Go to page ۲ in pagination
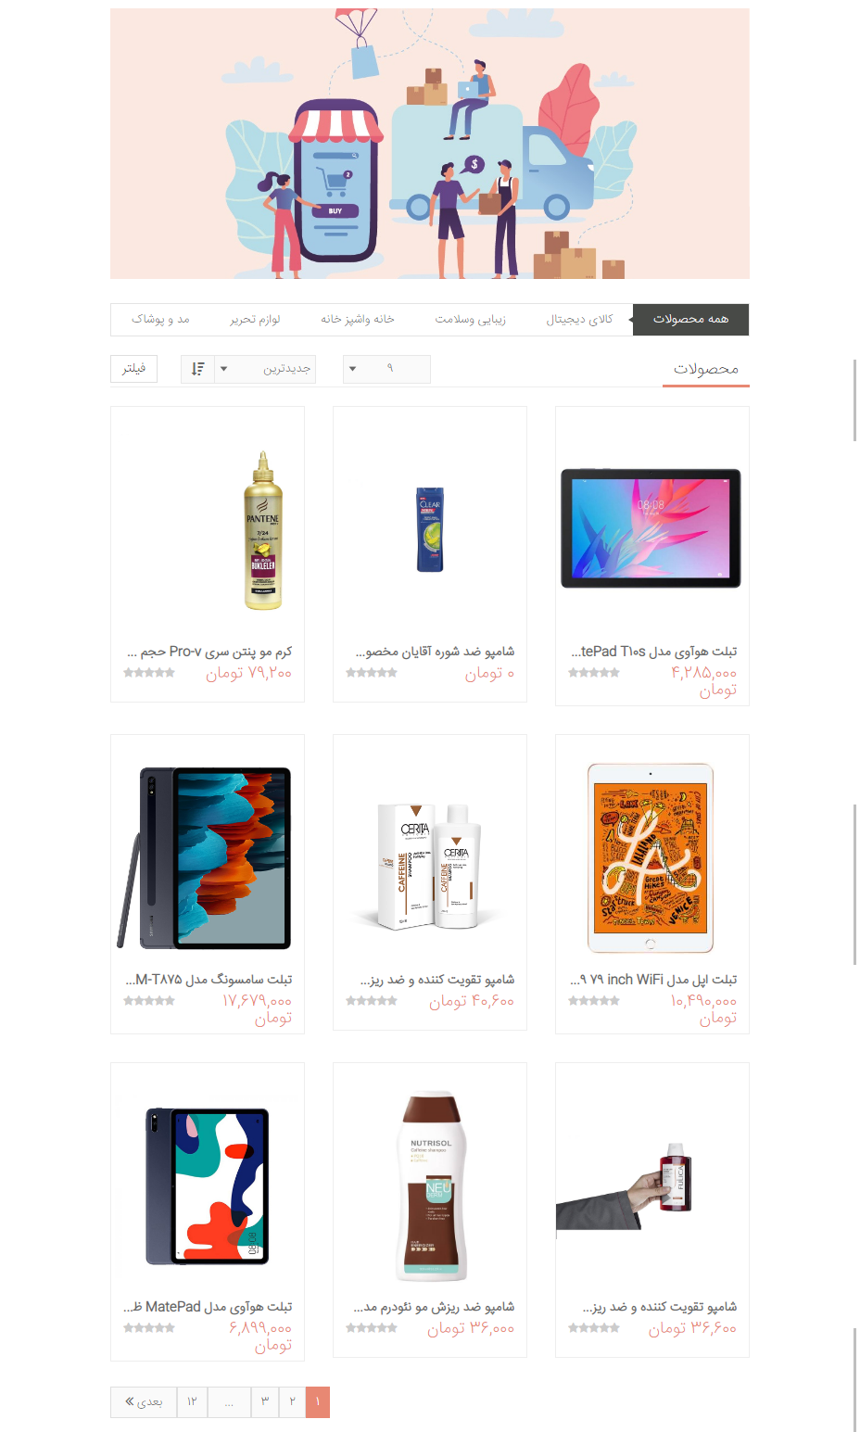The width and height of the screenshot is (860, 1432). [x=292, y=1401]
